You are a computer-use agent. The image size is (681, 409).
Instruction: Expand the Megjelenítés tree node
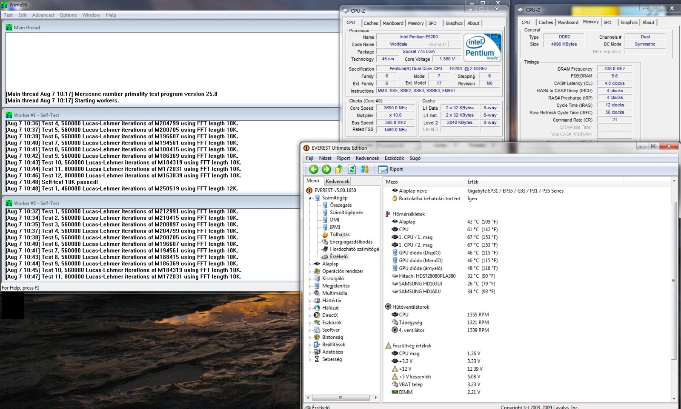point(310,286)
